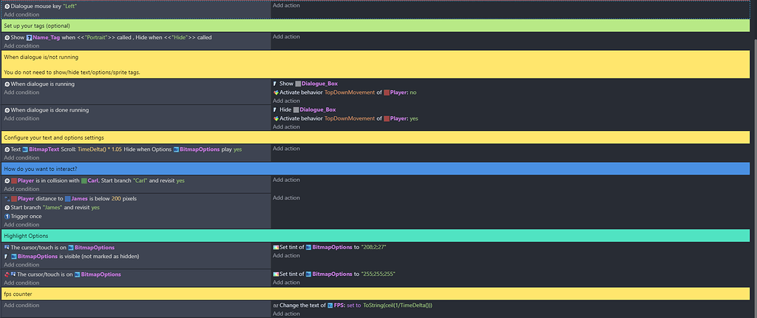The width and height of the screenshot is (757, 318).
Task: Click the "Left" mouse key parameter
Action: pos(70,6)
